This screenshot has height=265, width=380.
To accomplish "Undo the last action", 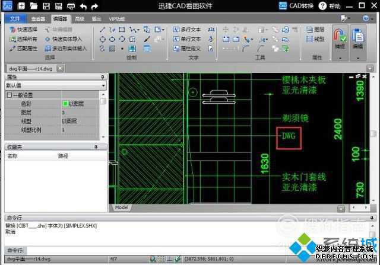I will point(83,7).
